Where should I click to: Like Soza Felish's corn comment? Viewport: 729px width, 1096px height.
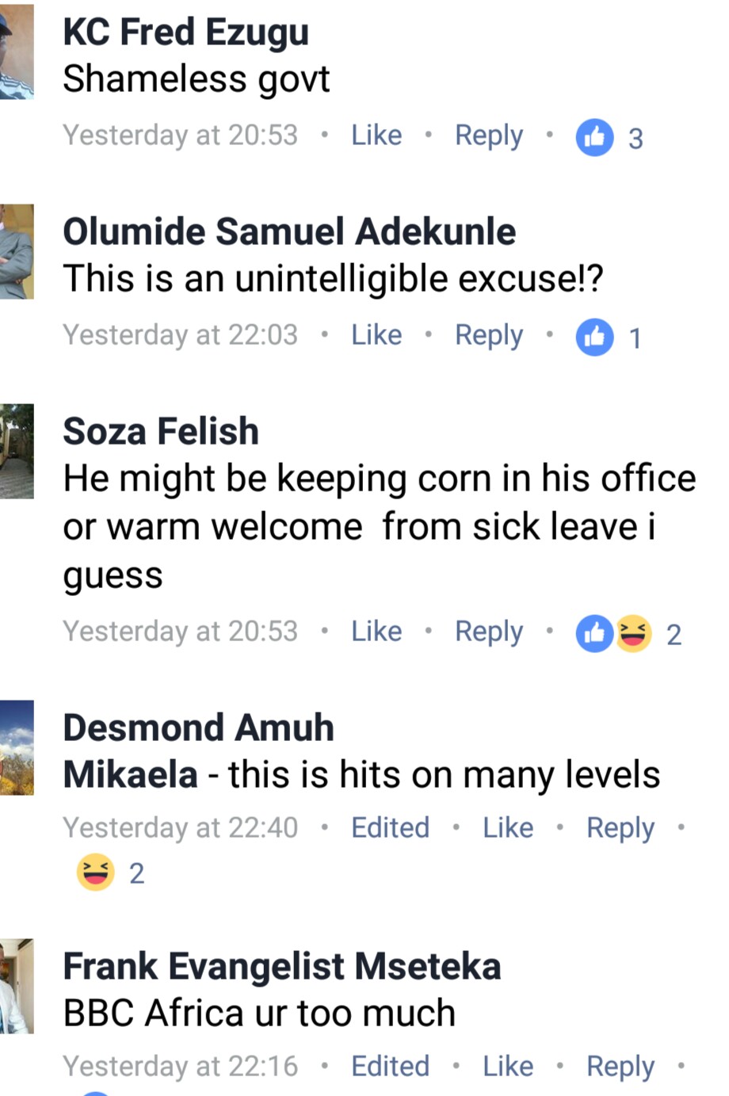376,632
